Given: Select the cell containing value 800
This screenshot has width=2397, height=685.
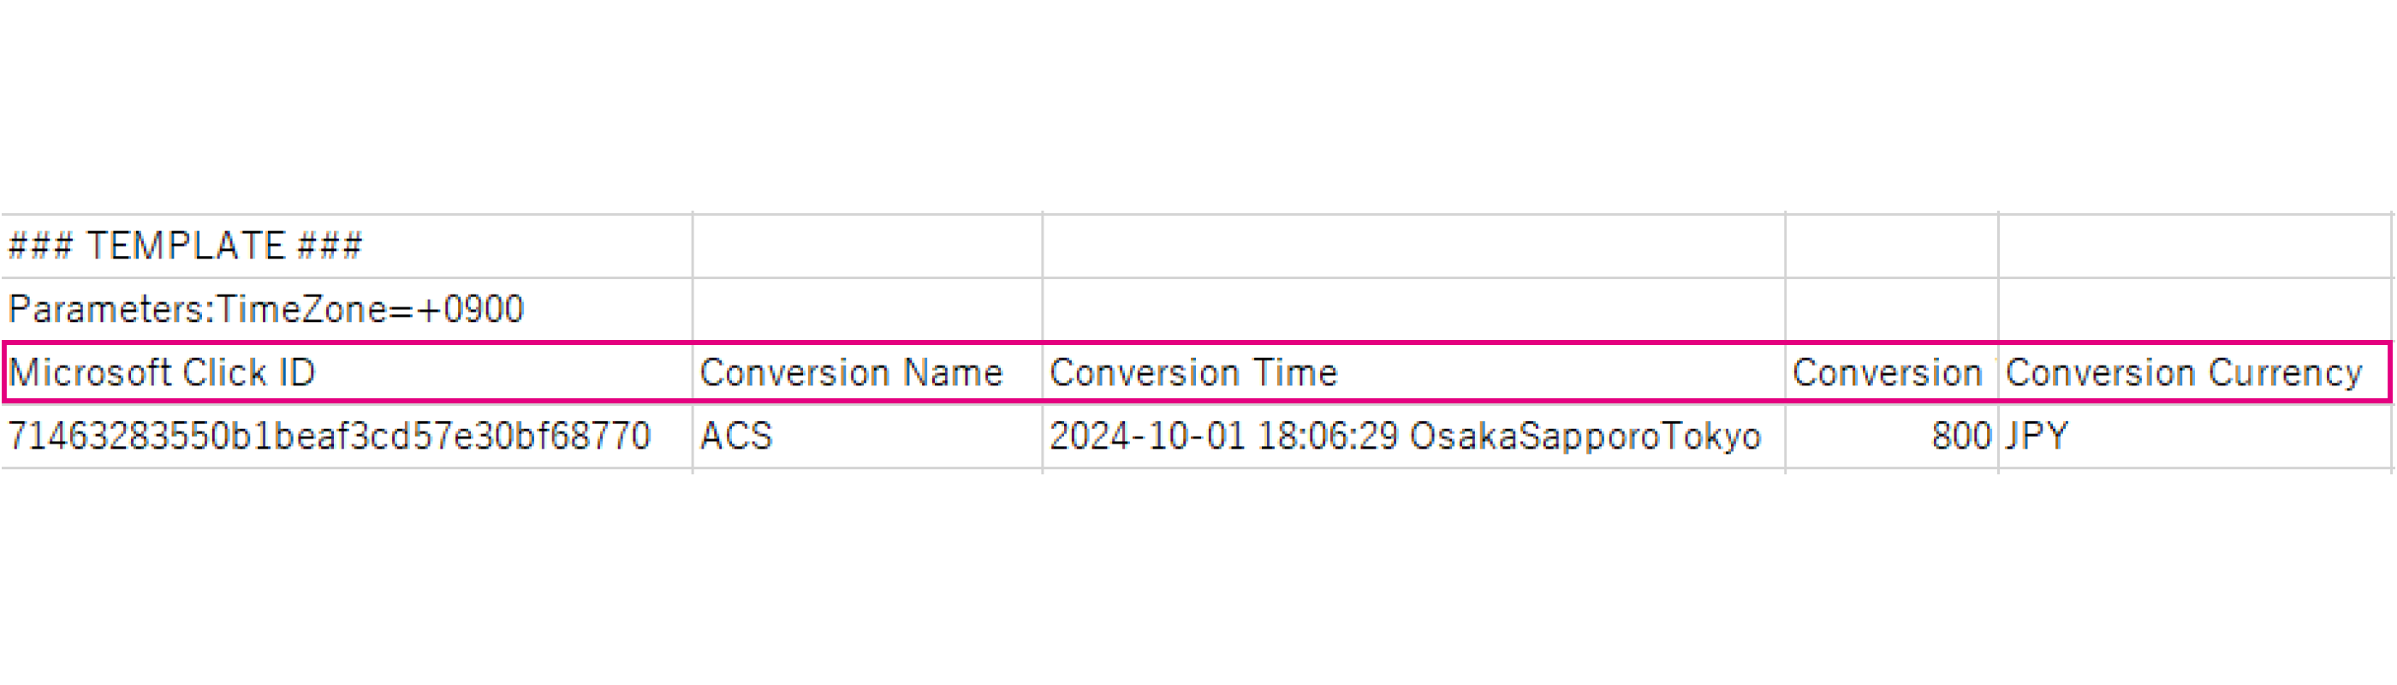Looking at the screenshot, I should [1892, 436].
